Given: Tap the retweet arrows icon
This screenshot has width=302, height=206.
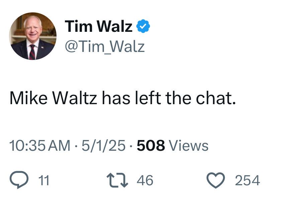Looking at the screenshot, I should coord(117,180).
